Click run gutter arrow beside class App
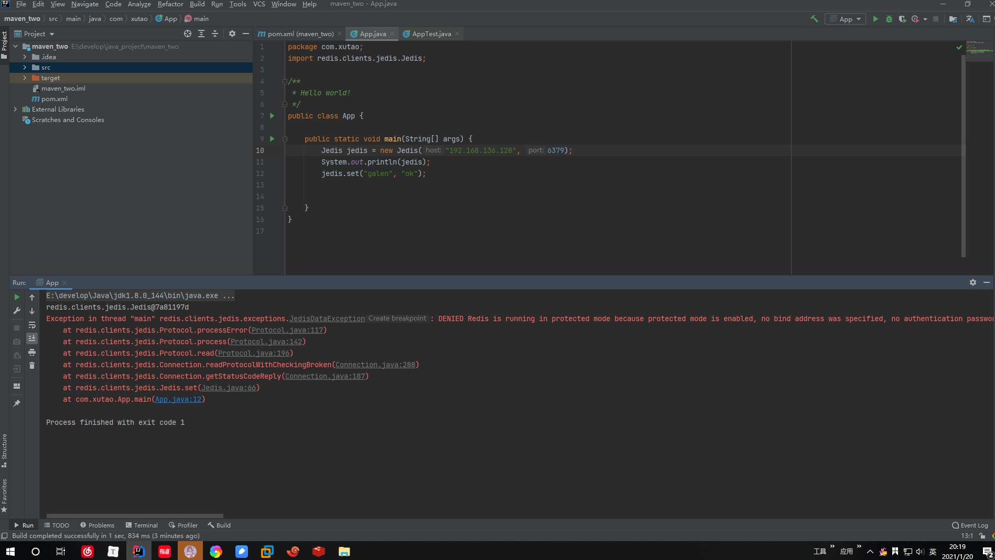Screen dimensions: 995x560 tap(272, 116)
